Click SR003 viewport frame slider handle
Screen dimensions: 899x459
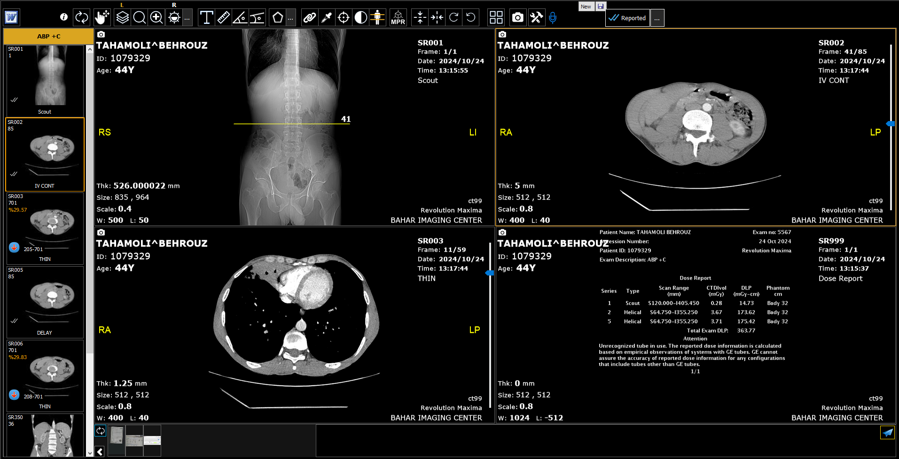[489, 273]
